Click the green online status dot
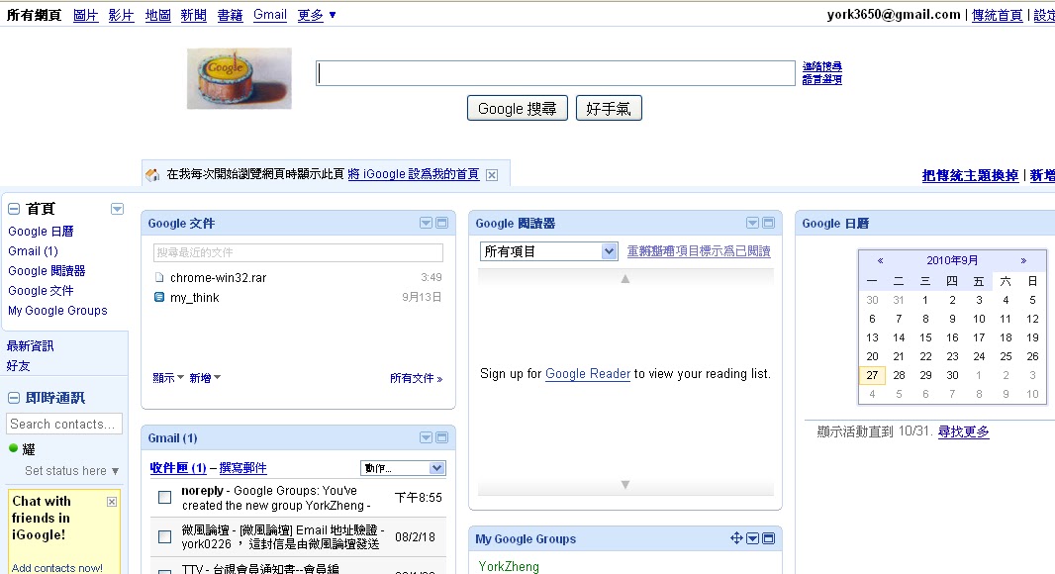1055x574 pixels. [13, 448]
